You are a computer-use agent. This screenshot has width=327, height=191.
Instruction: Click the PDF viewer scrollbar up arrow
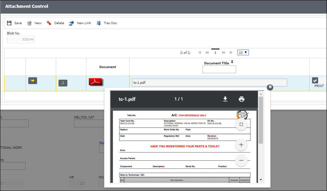(261, 94)
